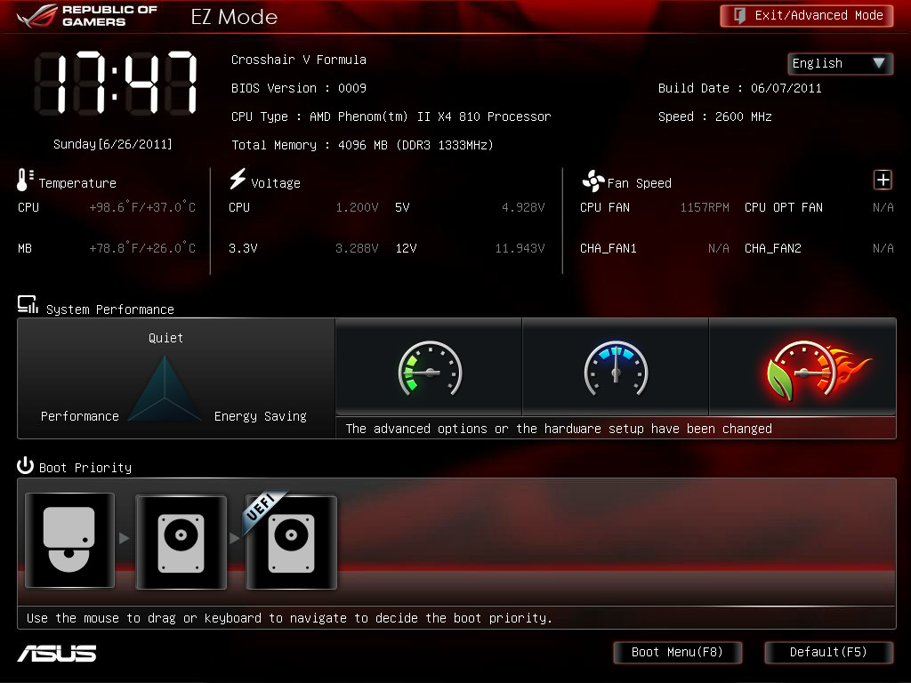Click the Energy Saving label

coord(261,416)
